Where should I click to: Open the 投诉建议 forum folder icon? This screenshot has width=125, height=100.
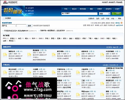click(x=29, y=55)
